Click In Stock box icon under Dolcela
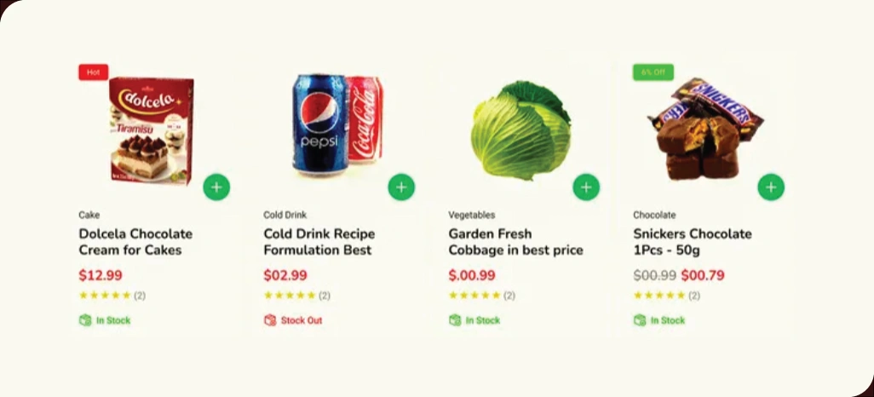The height and width of the screenshot is (397, 874). [x=84, y=320]
